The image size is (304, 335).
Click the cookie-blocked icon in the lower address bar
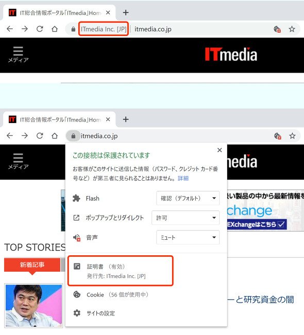278,136
